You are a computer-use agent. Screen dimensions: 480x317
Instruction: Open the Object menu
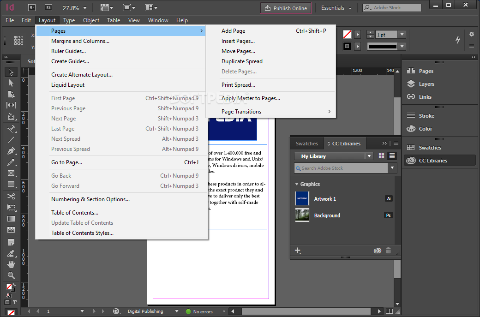[91, 20]
